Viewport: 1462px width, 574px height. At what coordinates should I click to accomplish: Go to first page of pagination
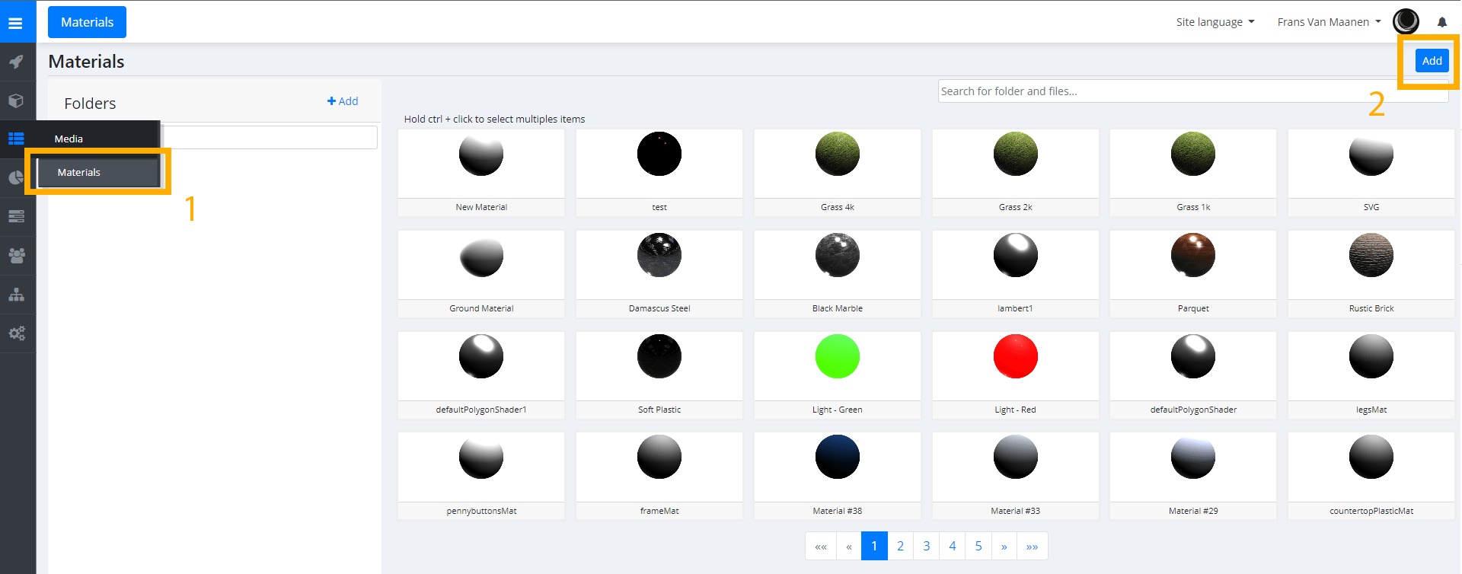click(x=821, y=546)
